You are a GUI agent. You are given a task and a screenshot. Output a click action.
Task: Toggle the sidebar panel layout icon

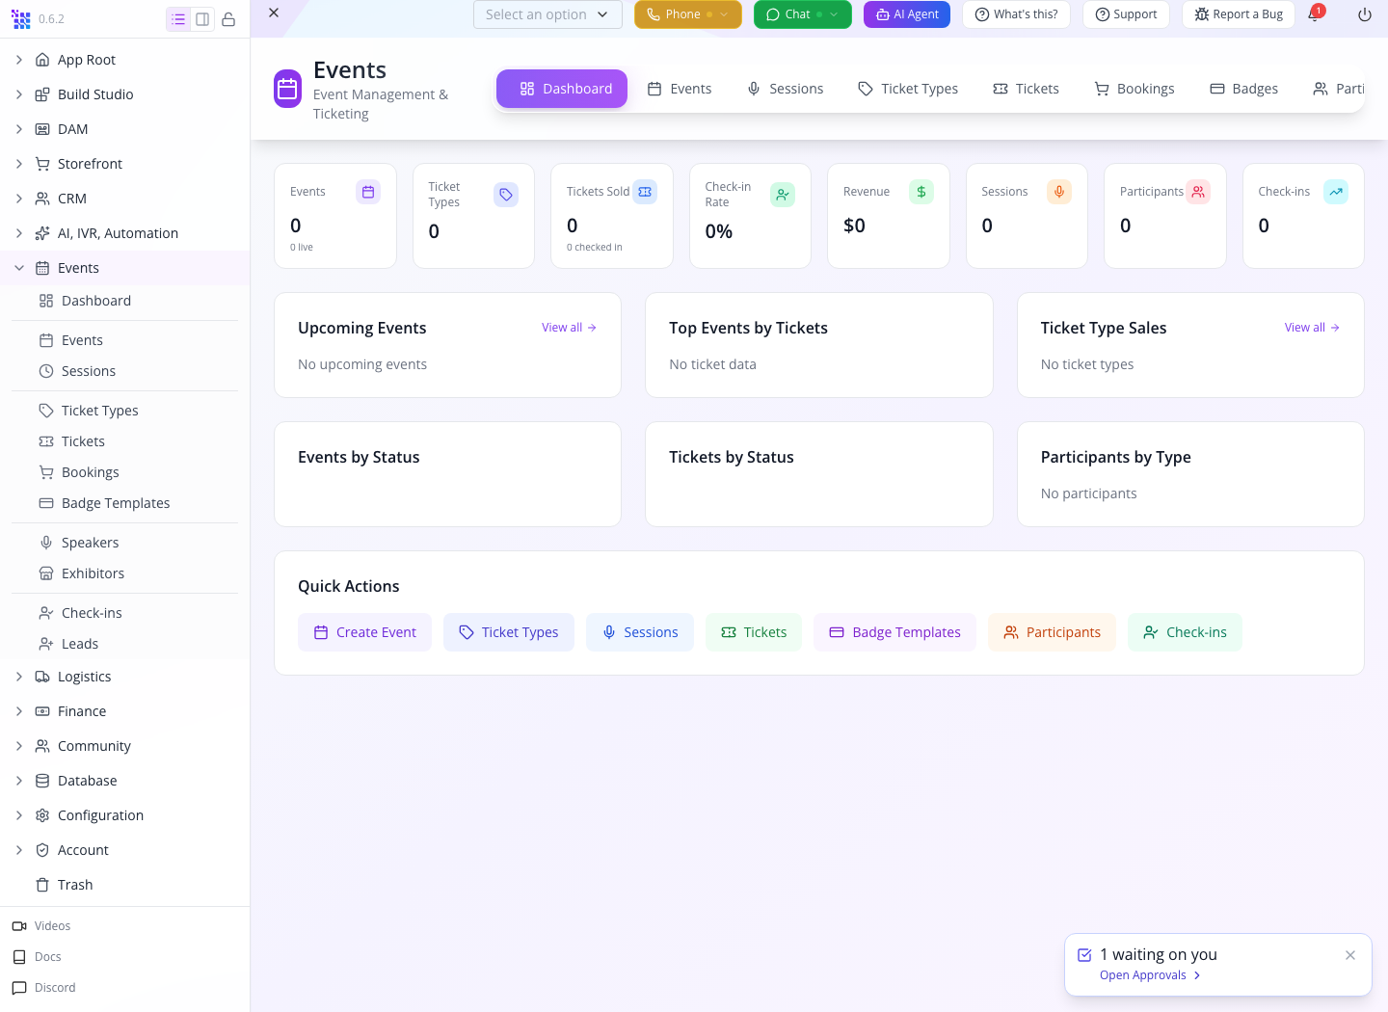[x=202, y=19]
